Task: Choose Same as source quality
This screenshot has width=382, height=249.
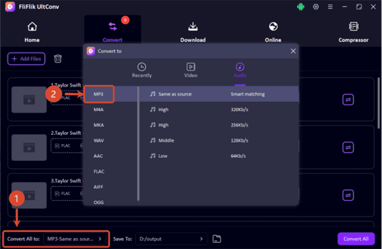Action: pos(219,94)
